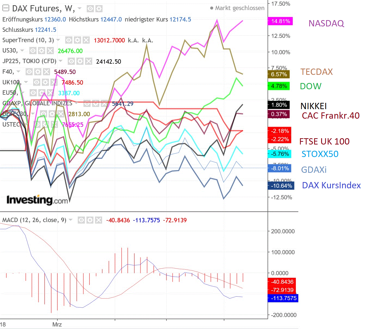This screenshot has height=329, width=372.
Task: Toggle US30 visibility eye icon
Action: 33,51
